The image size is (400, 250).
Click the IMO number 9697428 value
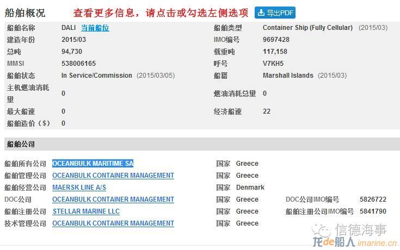(276, 40)
